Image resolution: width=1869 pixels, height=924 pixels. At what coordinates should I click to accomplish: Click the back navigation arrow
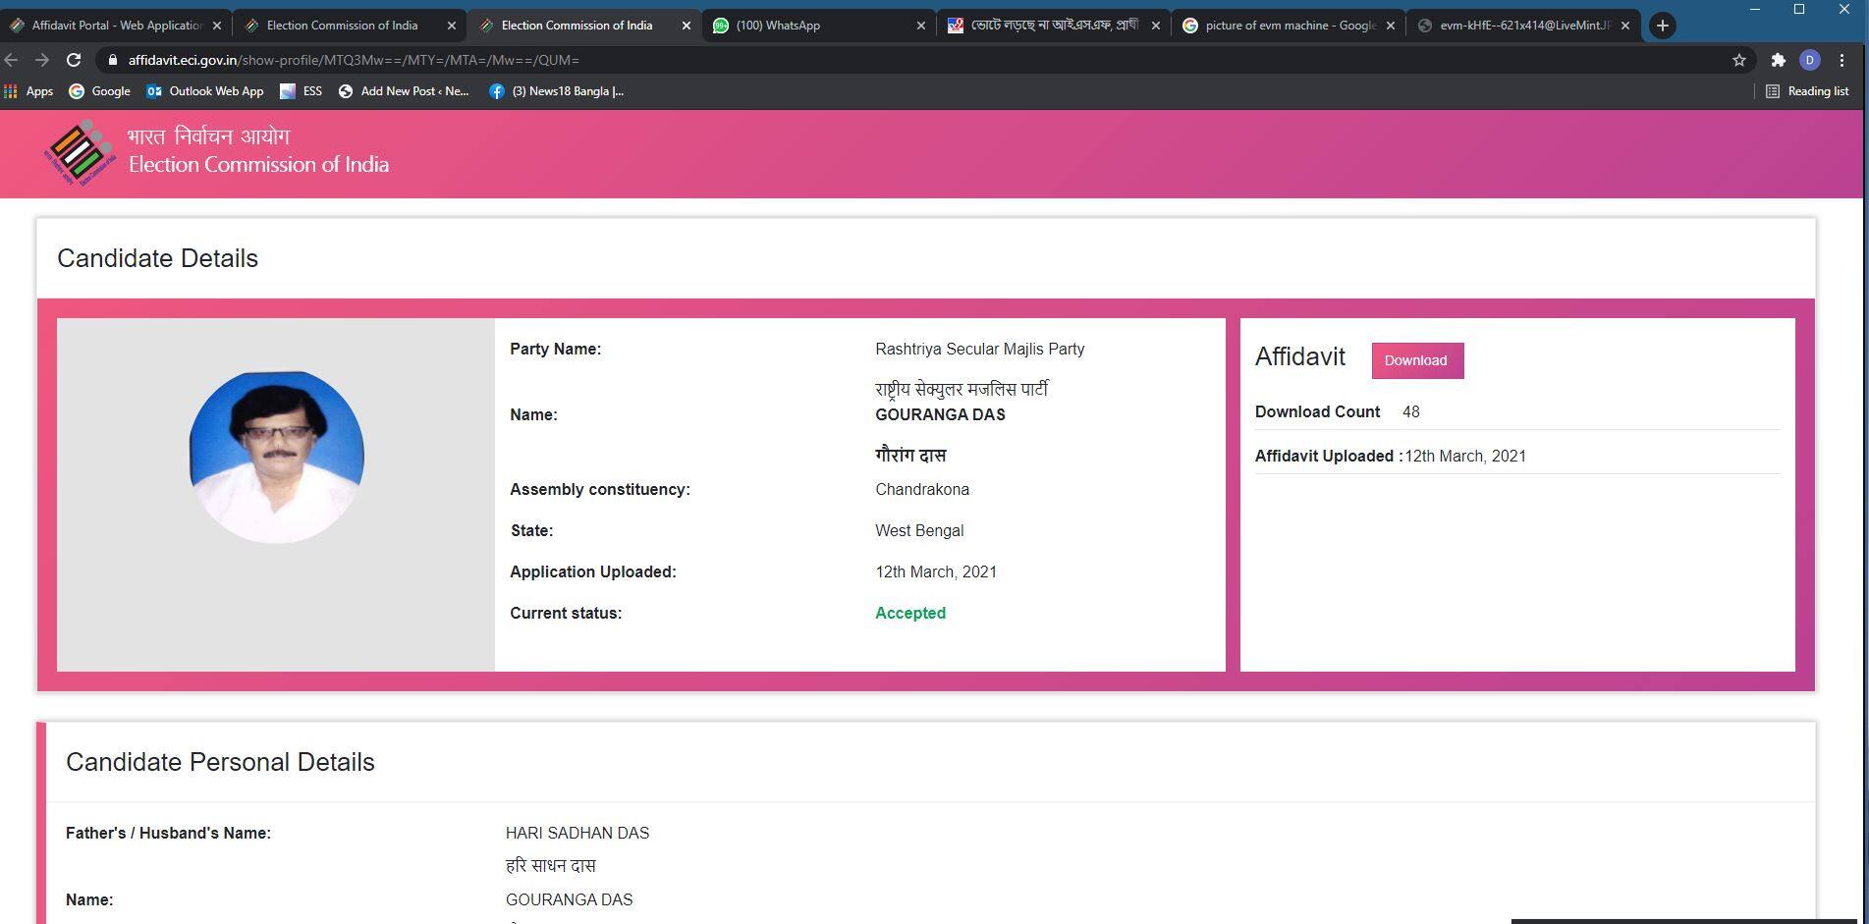pos(12,60)
